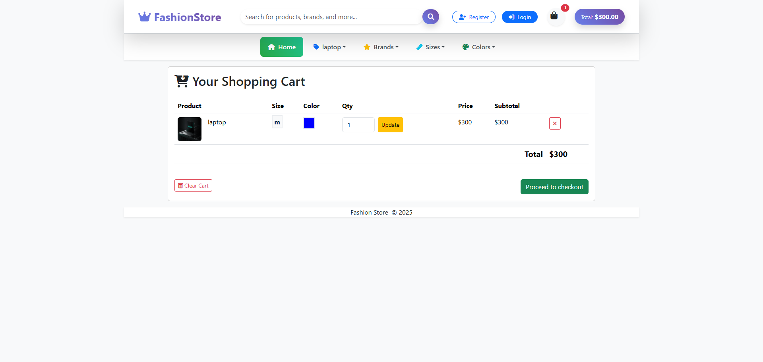The image size is (763, 362).
Task: Click the laptop product name
Action: coord(217,122)
